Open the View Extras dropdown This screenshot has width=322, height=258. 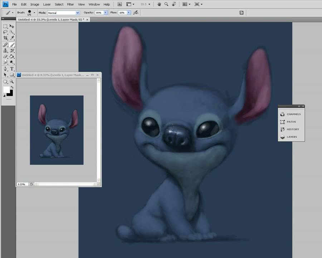[x=130, y=4]
